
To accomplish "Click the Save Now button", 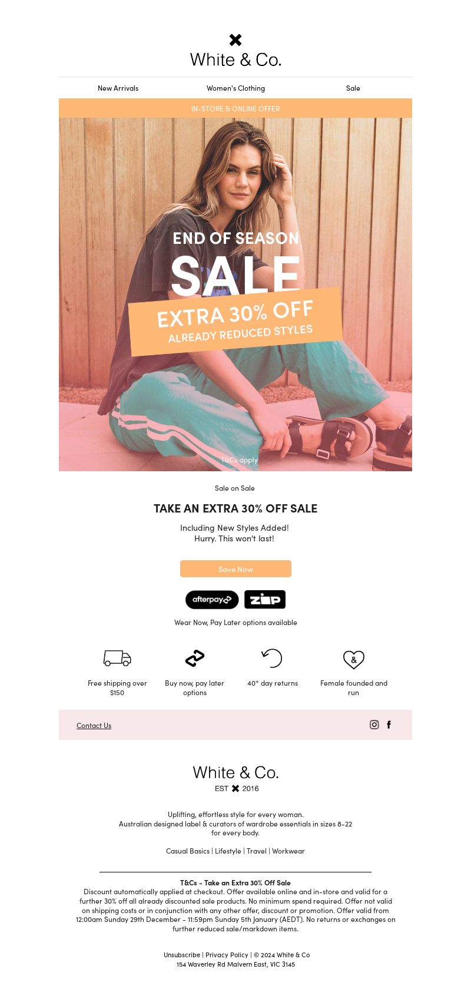I will [235, 569].
